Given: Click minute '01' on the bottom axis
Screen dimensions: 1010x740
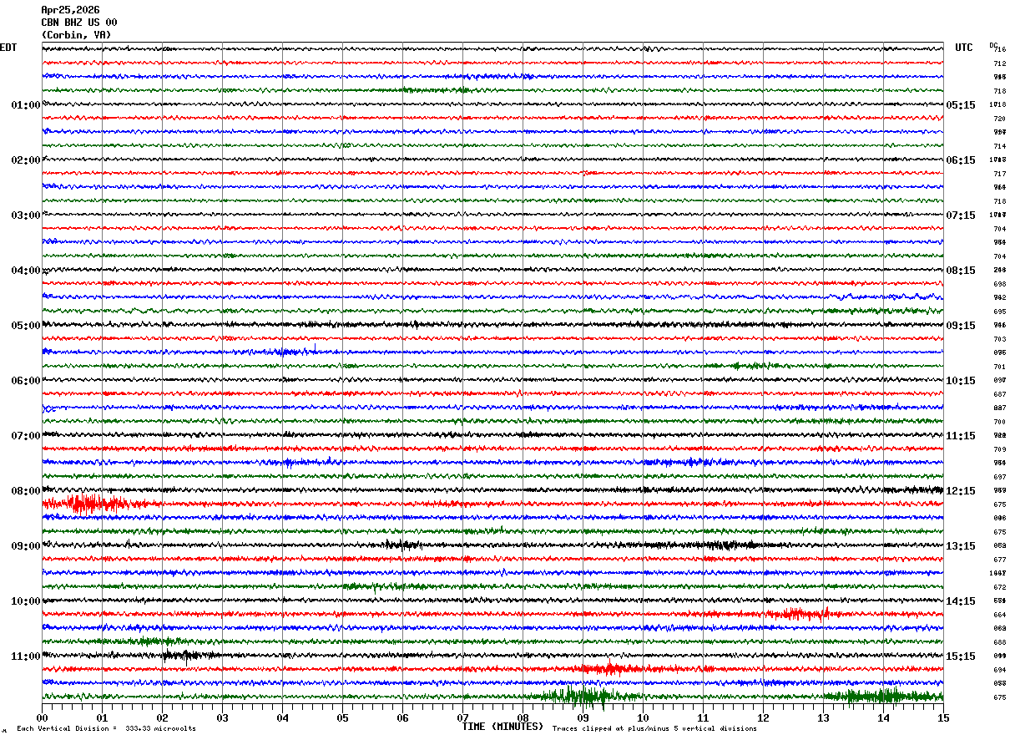Looking at the screenshot, I should tap(102, 717).
